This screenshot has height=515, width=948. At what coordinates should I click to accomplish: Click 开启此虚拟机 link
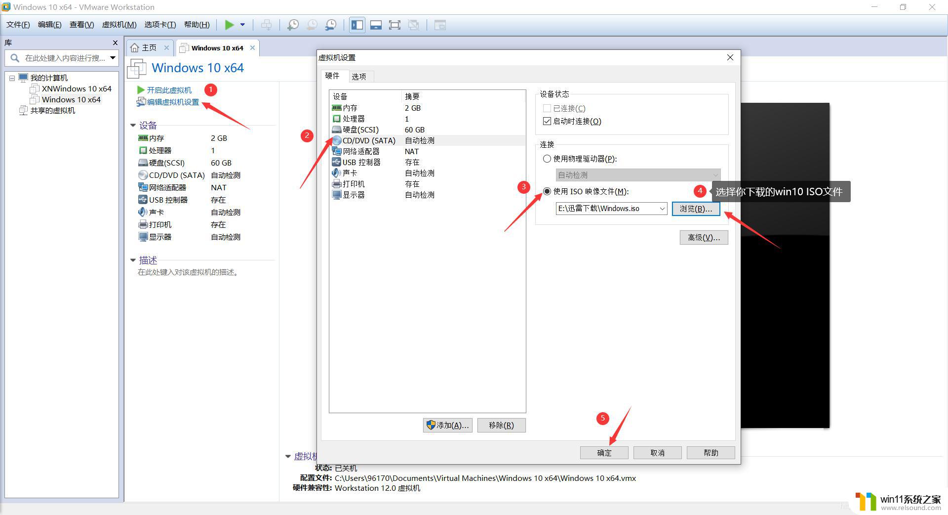pyautogui.click(x=169, y=90)
